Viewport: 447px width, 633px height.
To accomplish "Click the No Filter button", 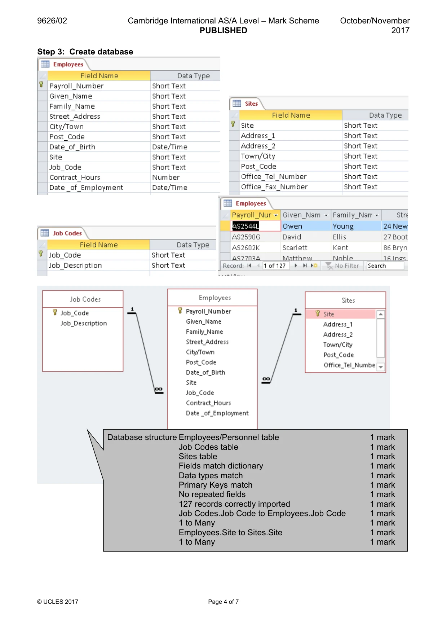I will [342, 266].
